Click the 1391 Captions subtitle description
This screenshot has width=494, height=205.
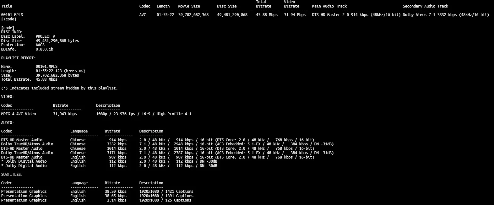pyautogui.click(x=166, y=196)
